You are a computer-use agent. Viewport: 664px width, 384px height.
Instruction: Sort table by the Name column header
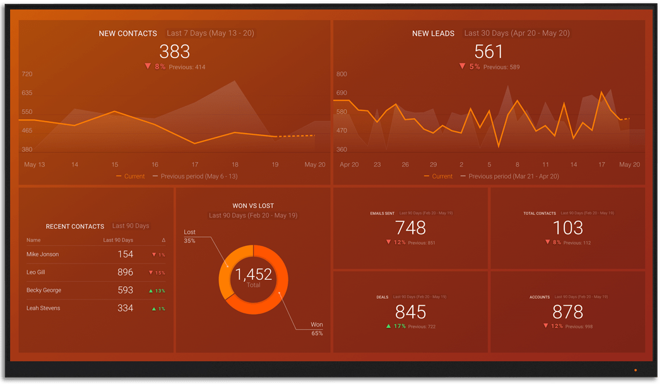[x=33, y=240]
